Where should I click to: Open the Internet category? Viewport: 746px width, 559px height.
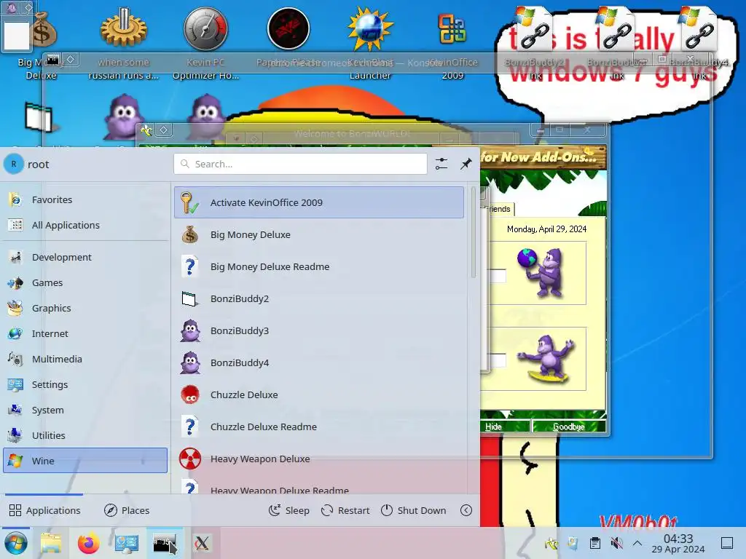tap(85, 333)
